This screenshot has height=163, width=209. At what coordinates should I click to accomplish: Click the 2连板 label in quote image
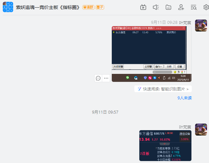pyautogui.click(x=145, y=153)
